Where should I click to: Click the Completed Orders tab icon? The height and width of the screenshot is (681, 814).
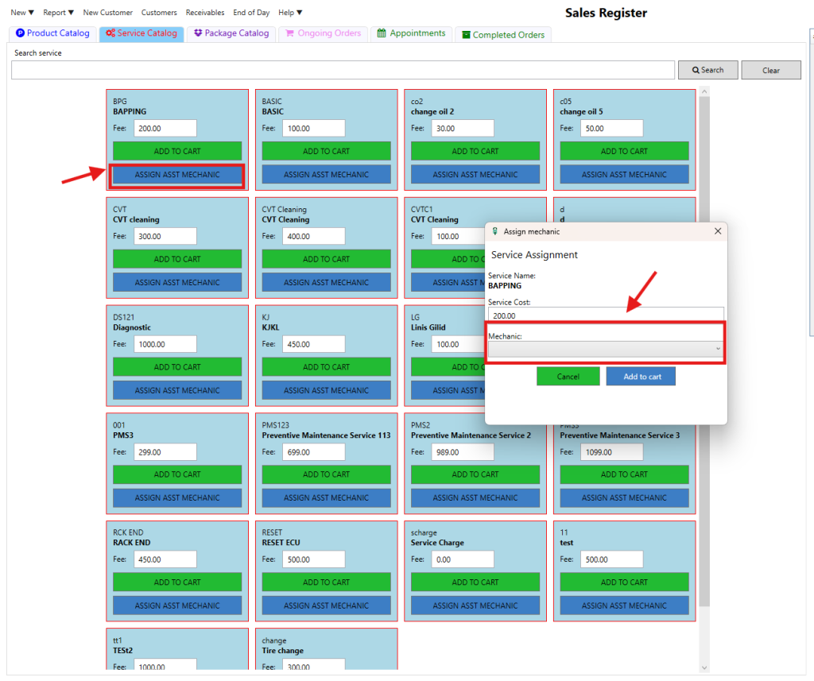pyautogui.click(x=466, y=35)
